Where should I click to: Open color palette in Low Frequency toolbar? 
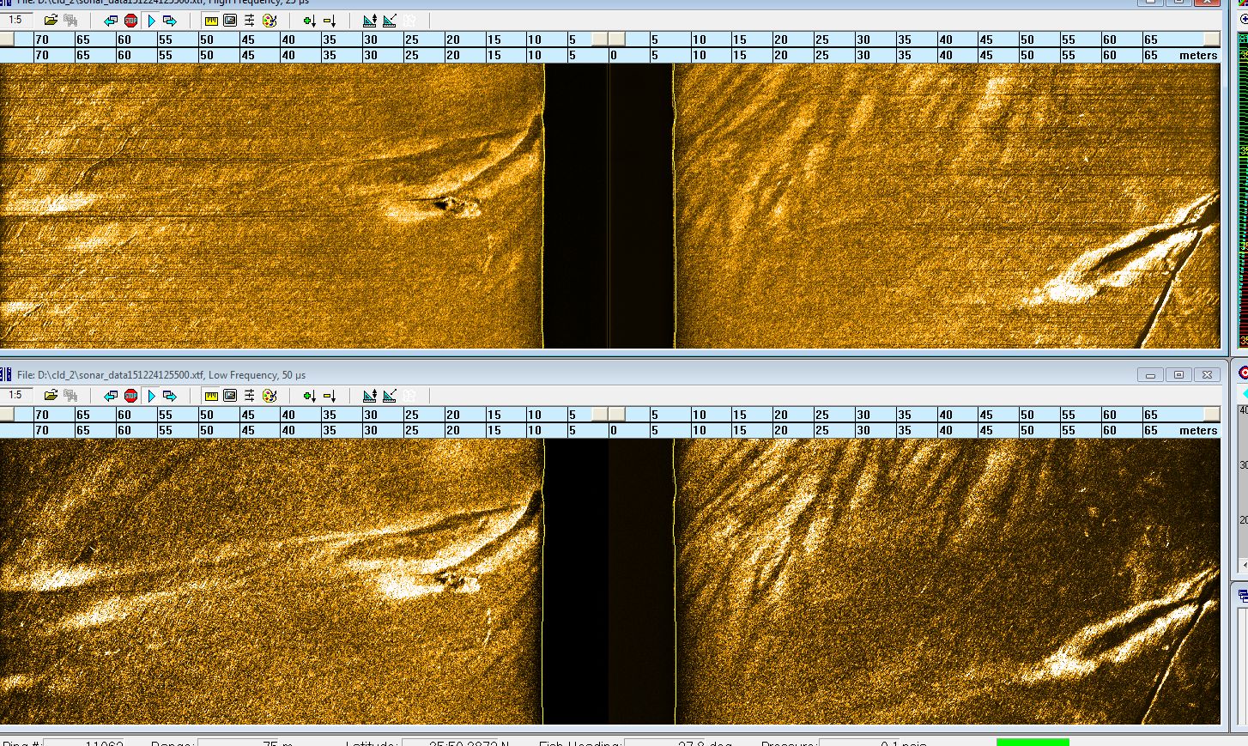click(270, 396)
